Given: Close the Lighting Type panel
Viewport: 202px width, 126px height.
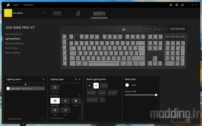Looking at the screenshot, I should point(80,79).
